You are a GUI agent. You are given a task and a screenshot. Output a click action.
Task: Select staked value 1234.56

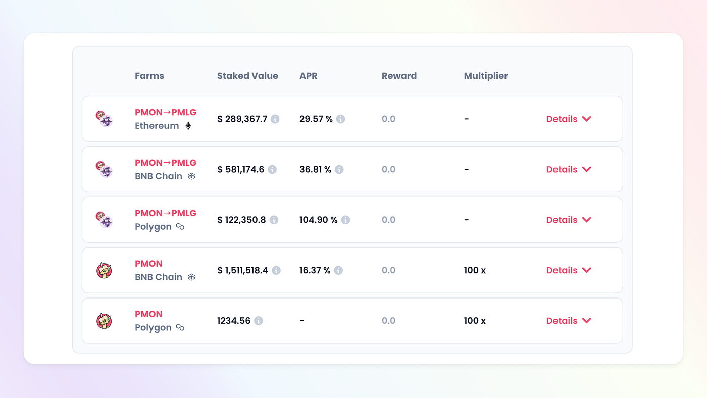click(234, 321)
